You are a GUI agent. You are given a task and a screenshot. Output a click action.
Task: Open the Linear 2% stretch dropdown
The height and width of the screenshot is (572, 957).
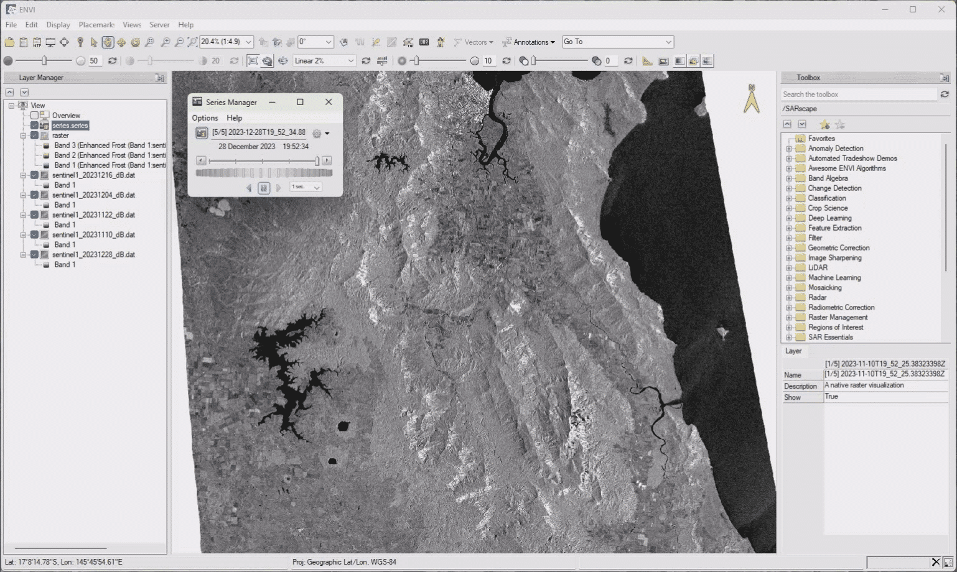pos(350,61)
